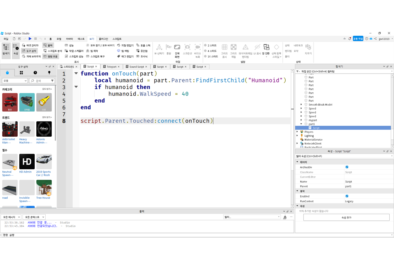Open the toolbox marketplace tab (bag icon)
The height and width of the screenshot is (275, 394).
coord(7,73)
